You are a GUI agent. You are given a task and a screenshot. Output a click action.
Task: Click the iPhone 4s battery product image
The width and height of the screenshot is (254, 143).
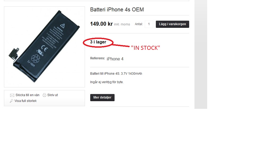coord(44,47)
